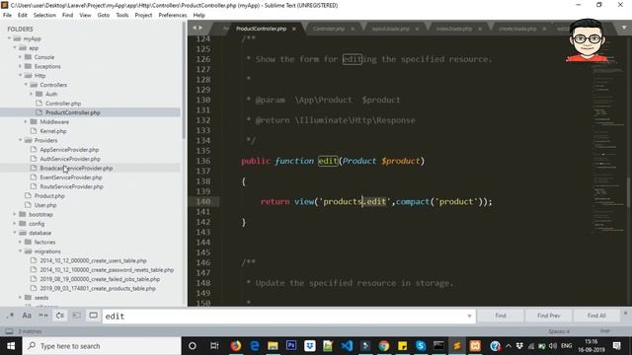
Task: Collapse the Controllers folder
Action: pyautogui.click(x=26, y=85)
